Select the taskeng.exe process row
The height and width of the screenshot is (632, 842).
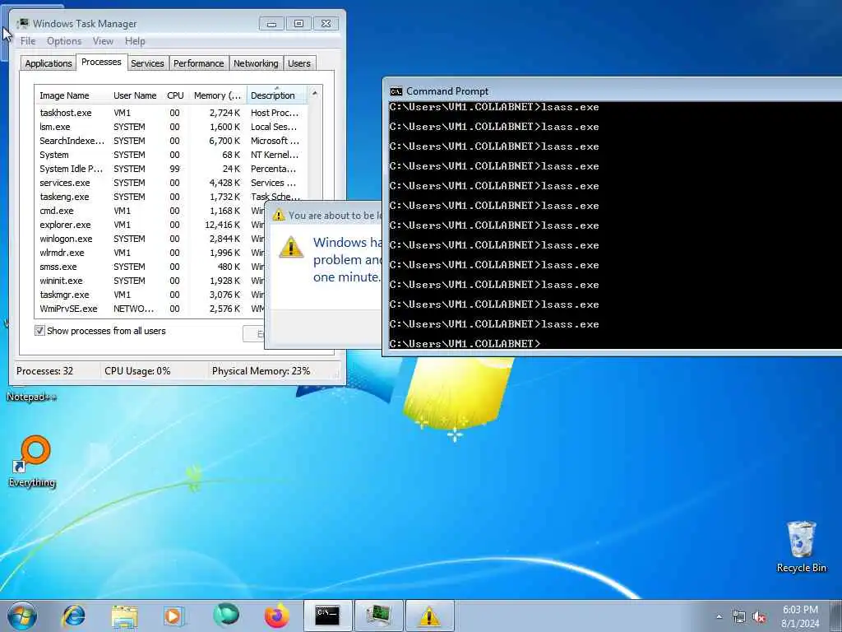click(x=171, y=197)
